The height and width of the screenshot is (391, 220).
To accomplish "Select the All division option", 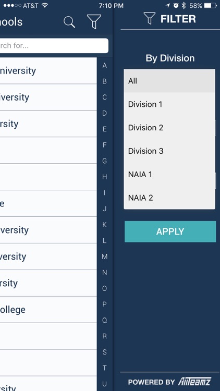I will pos(169,81).
